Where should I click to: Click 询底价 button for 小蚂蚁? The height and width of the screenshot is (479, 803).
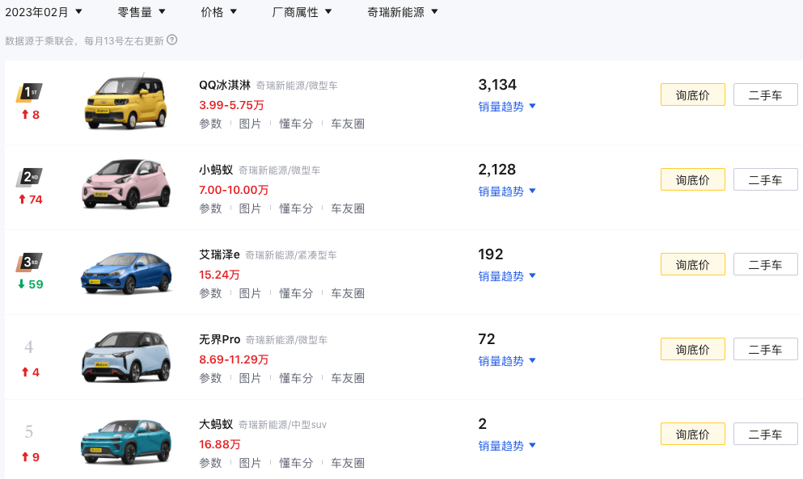tap(692, 179)
